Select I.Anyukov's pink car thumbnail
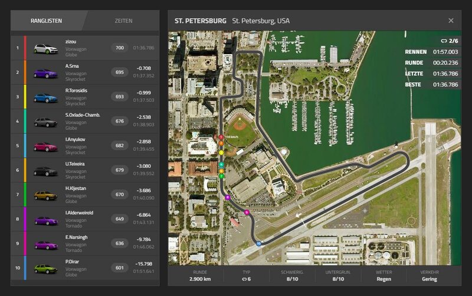Viewport: 472px width, 296px height. pos(45,147)
